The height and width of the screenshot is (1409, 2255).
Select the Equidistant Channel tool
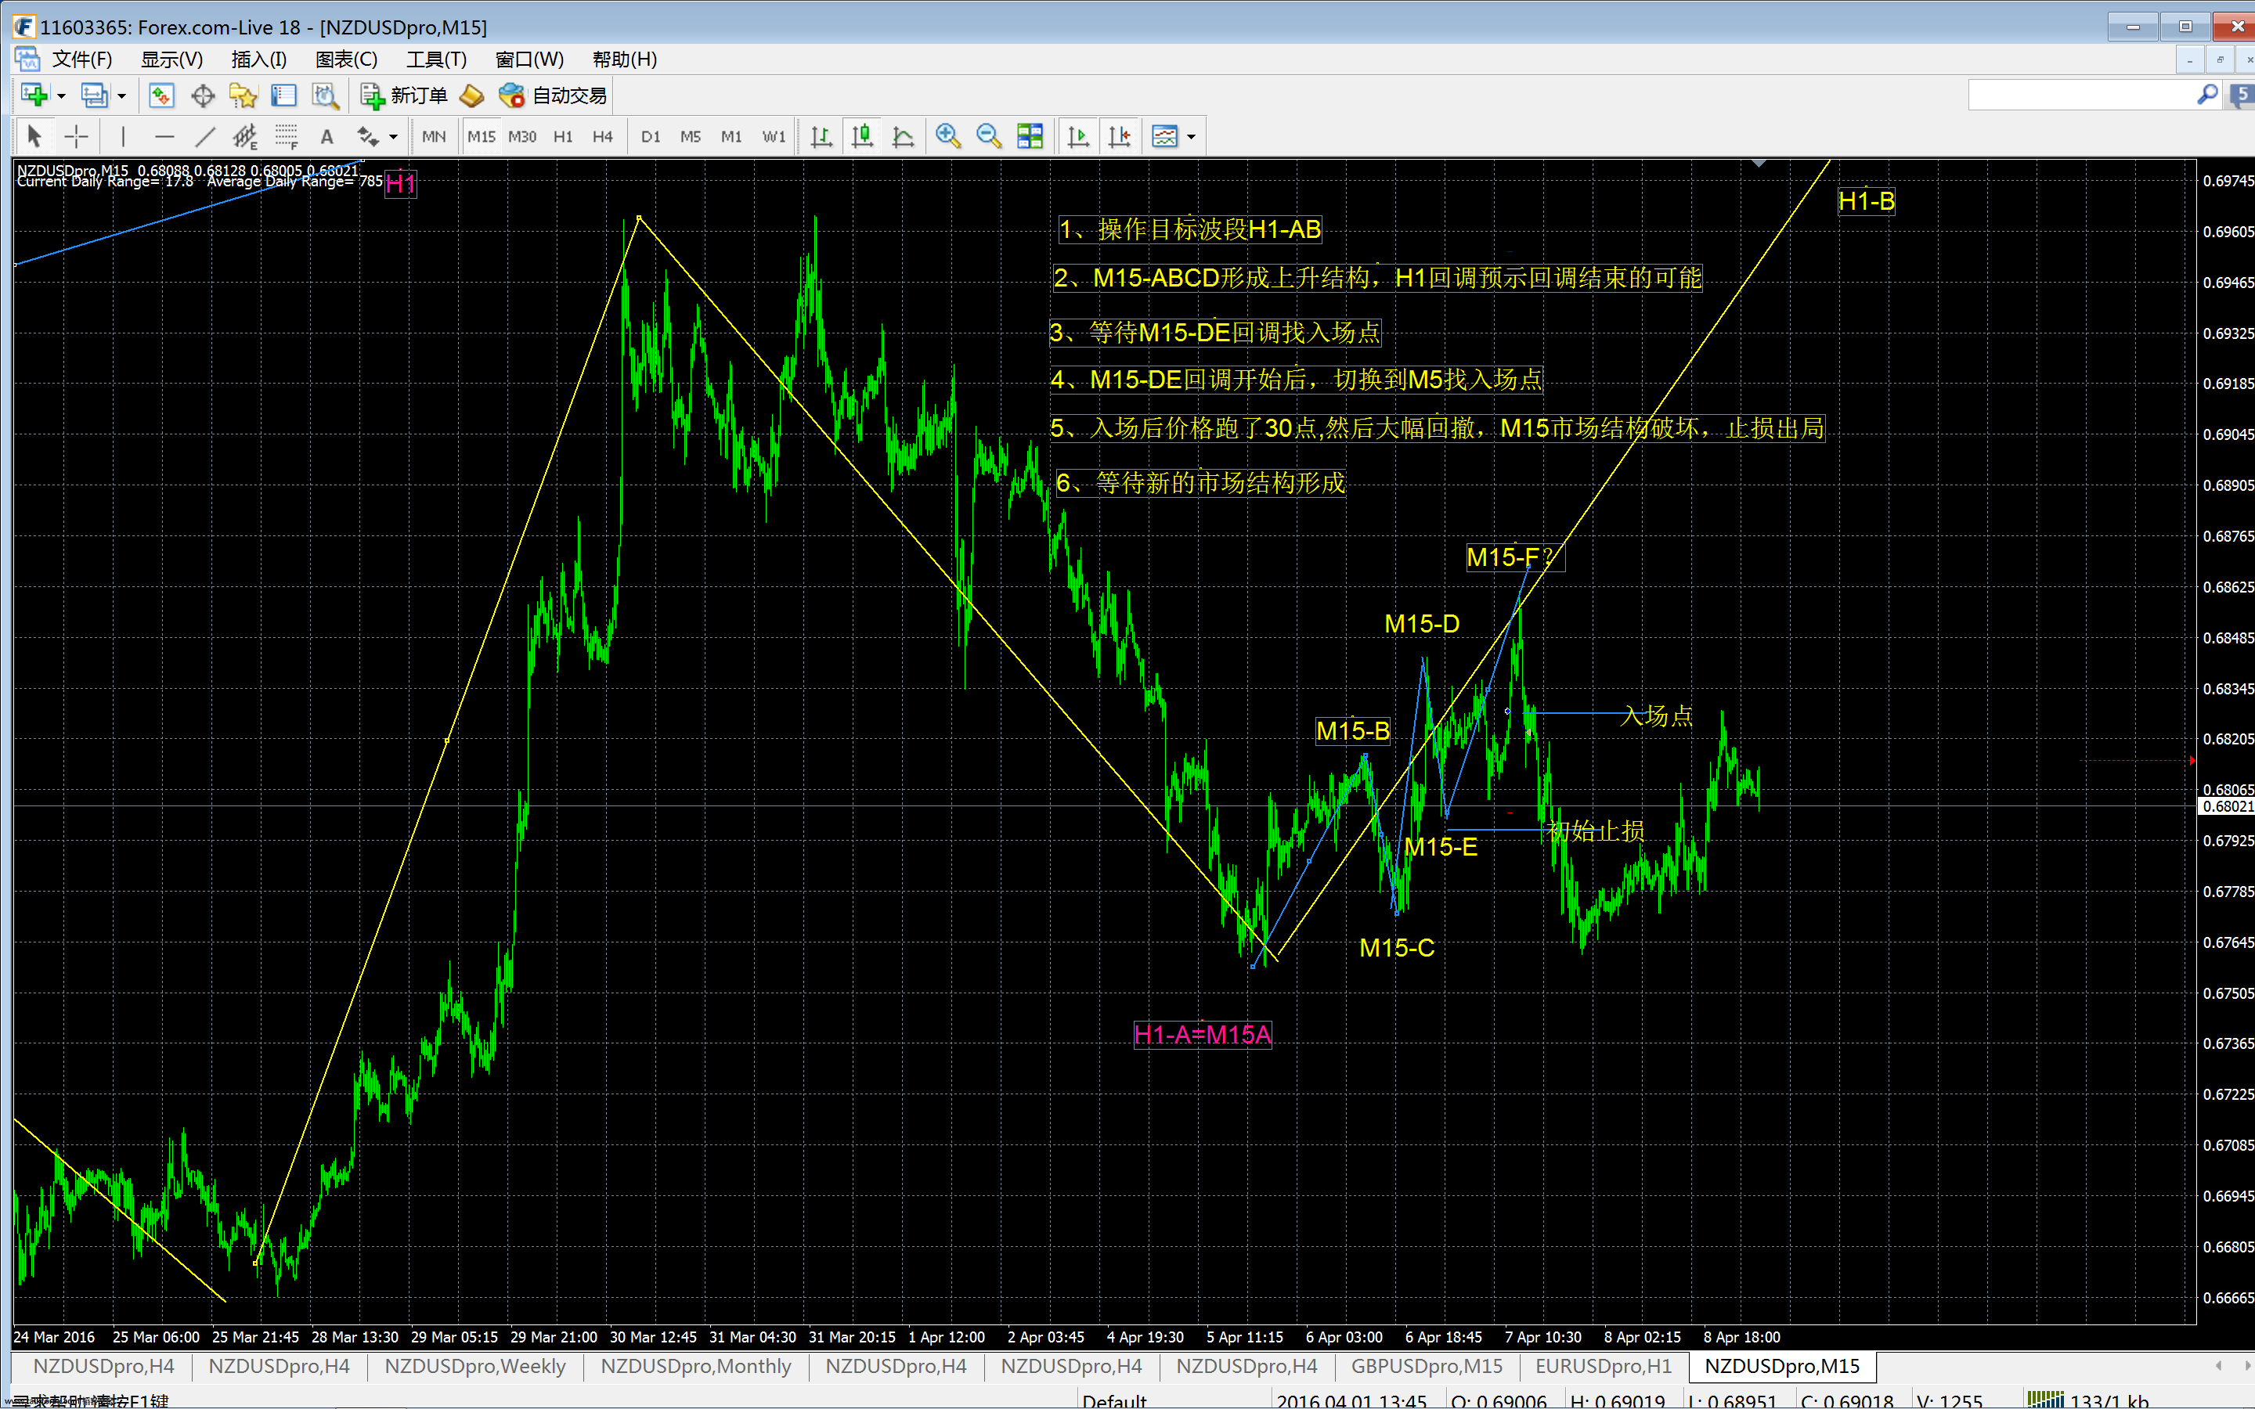pyautogui.click(x=245, y=137)
